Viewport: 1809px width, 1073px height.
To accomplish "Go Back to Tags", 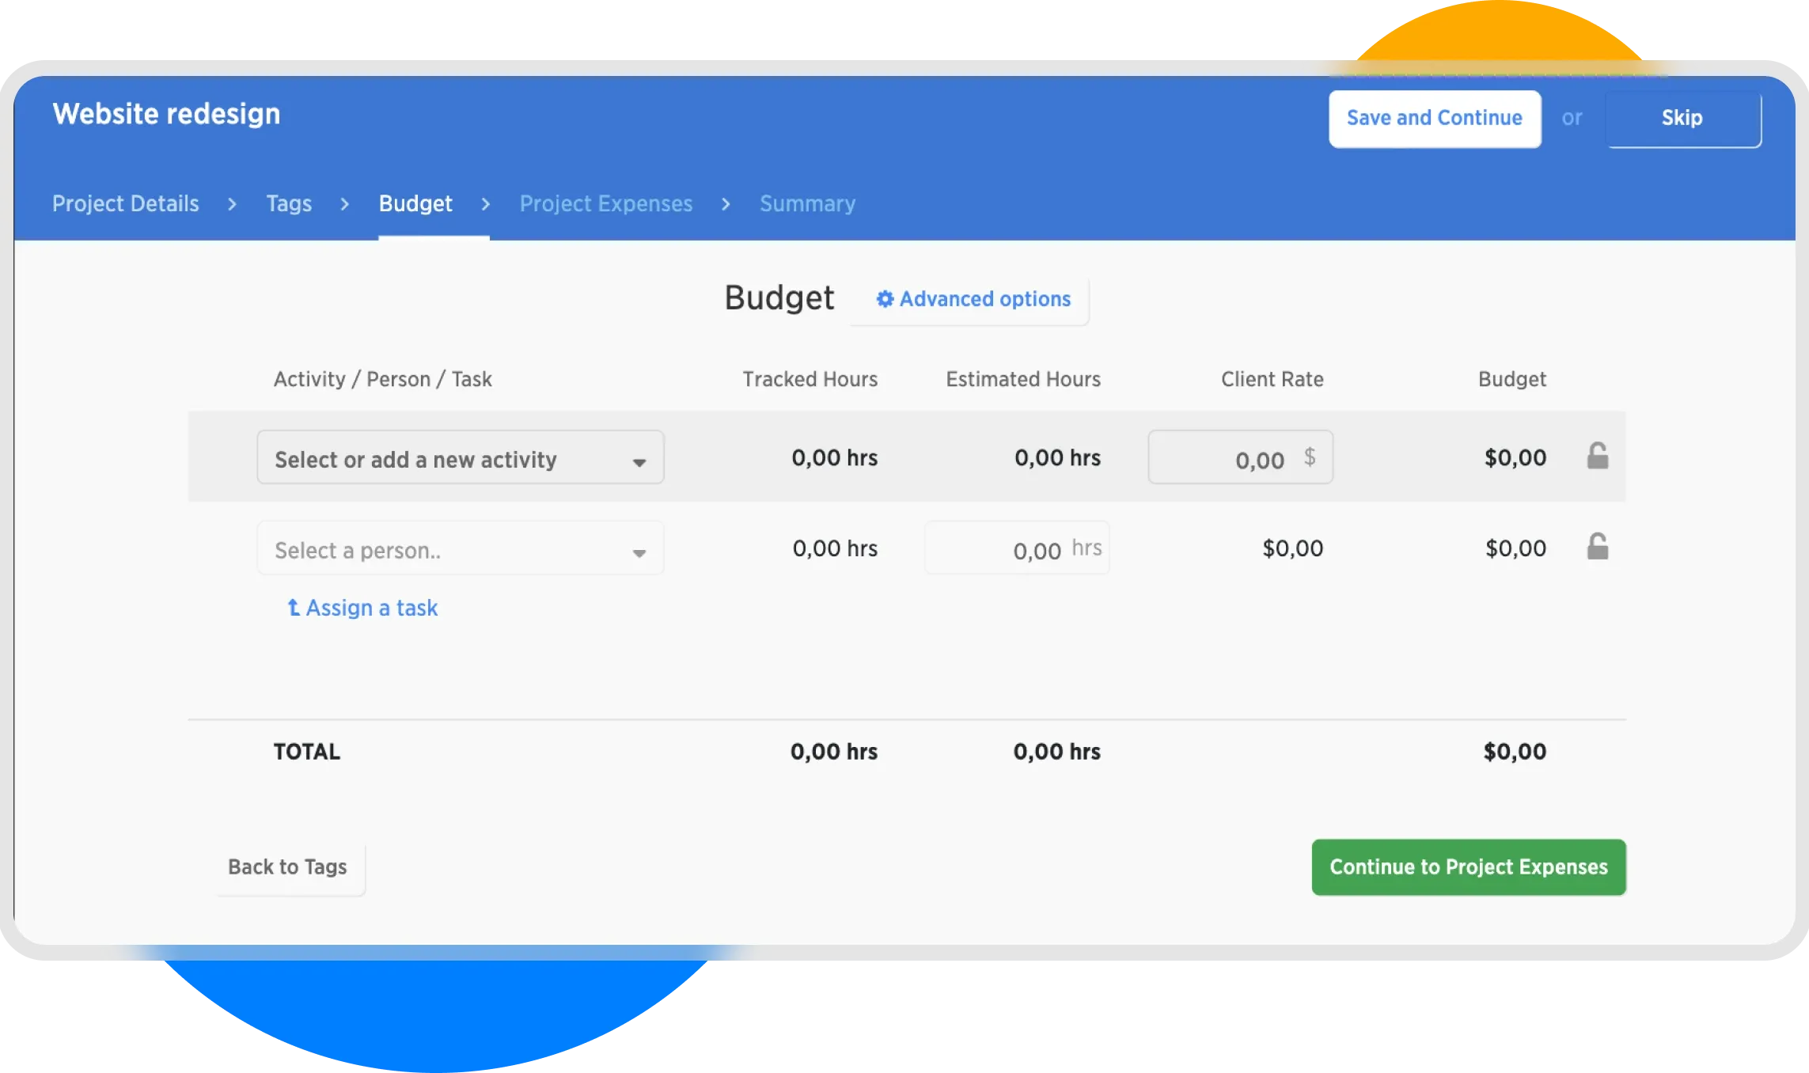I will [x=287, y=867].
